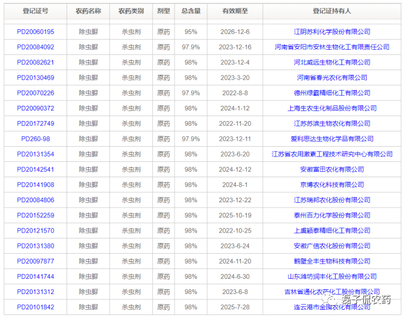
Task: Select expiry date 2023-6-8
Action: (x=235, y=292)
